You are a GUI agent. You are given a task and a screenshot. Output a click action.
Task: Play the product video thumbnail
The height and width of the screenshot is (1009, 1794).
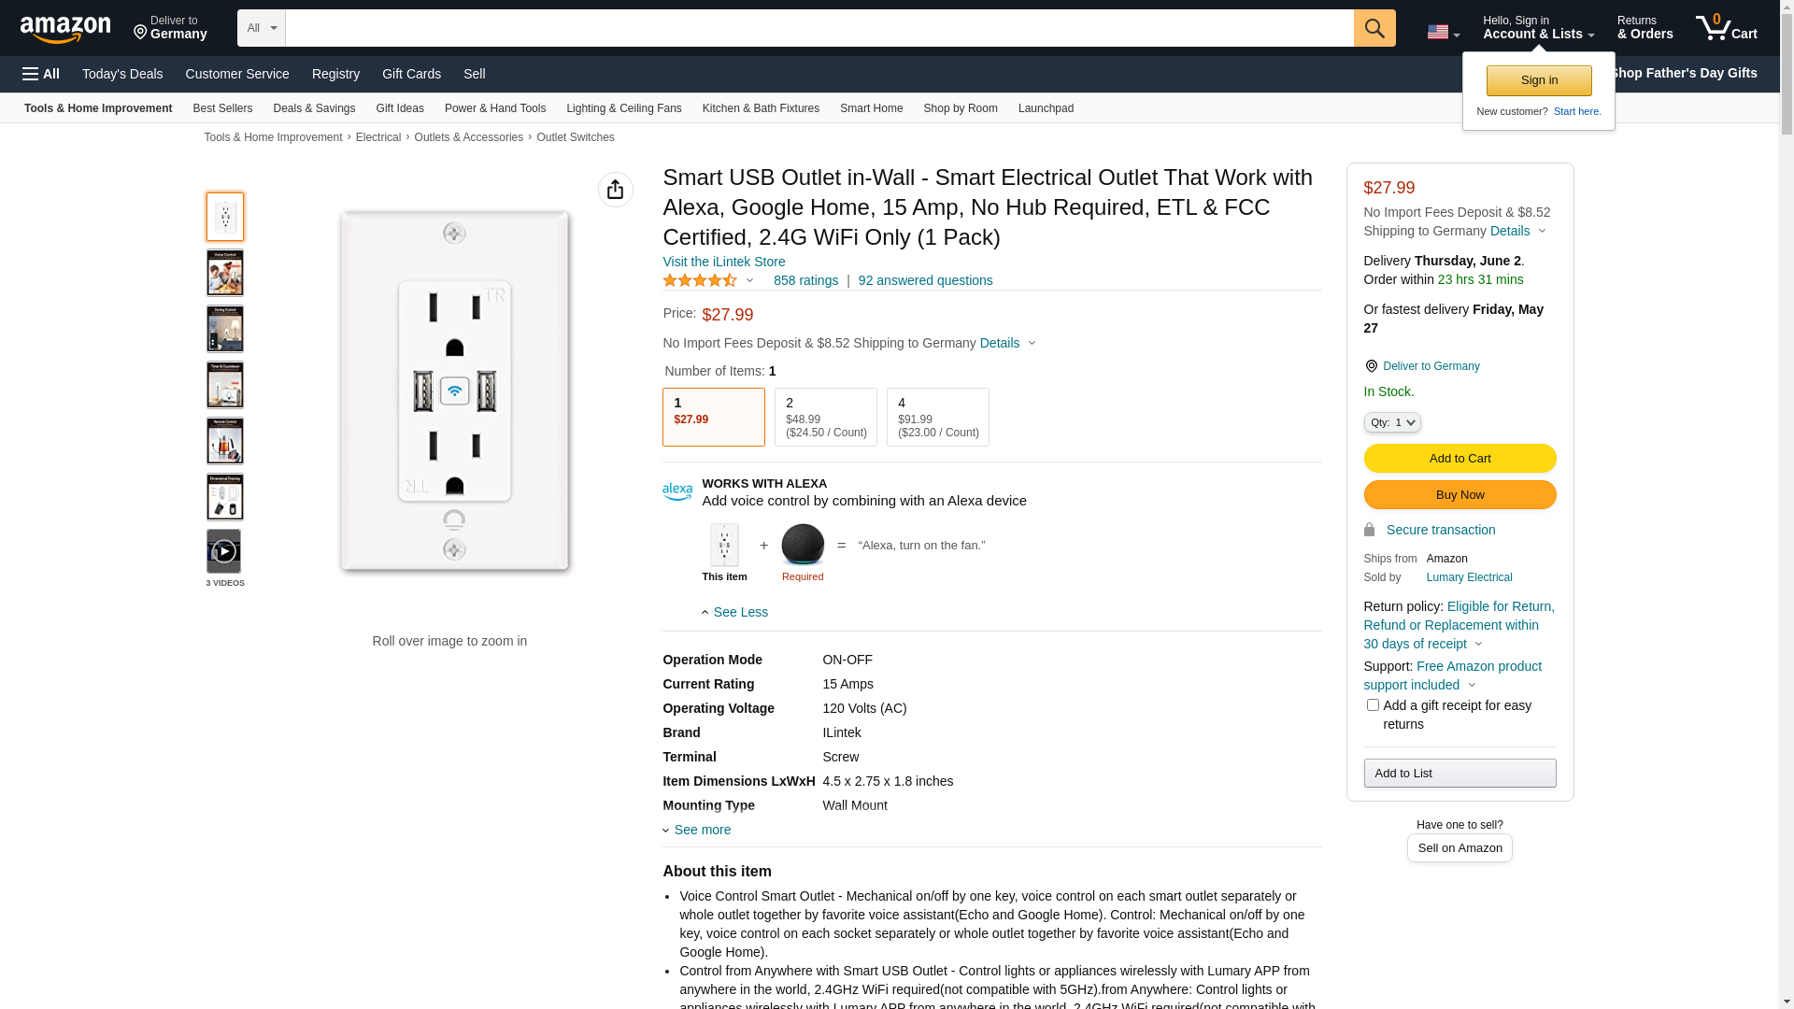click(223, 551)
